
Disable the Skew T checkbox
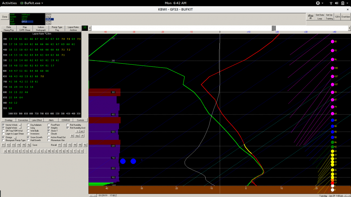coord(48,131)
